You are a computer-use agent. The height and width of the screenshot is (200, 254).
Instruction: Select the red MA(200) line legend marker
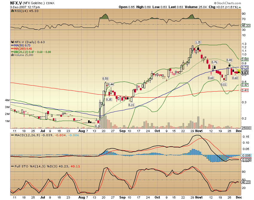point(12,49)
